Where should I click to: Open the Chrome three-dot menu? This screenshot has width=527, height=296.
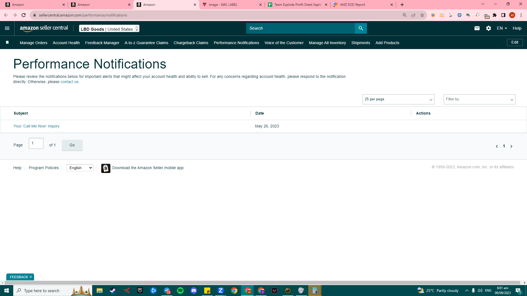[521, 15]
